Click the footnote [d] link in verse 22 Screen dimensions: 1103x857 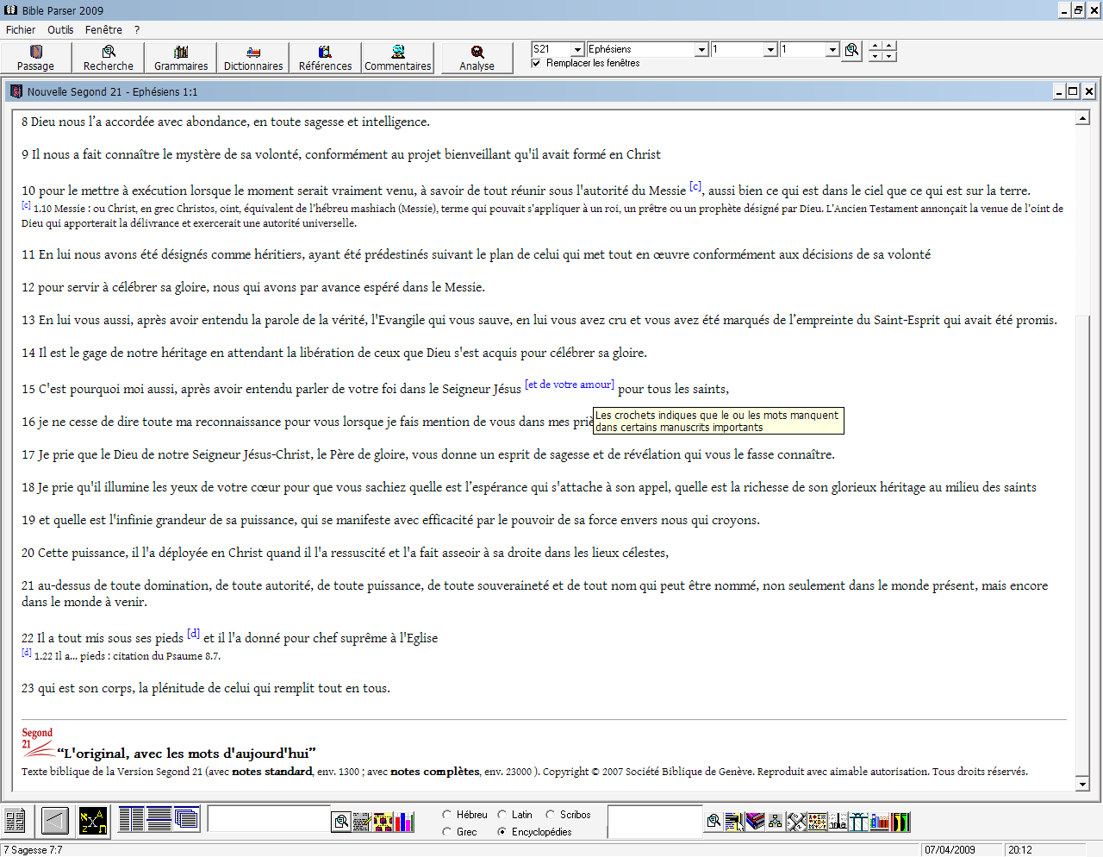[194, 634]
